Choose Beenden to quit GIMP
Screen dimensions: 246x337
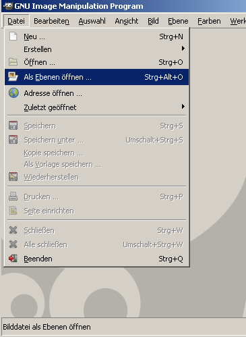pos(96,259)
